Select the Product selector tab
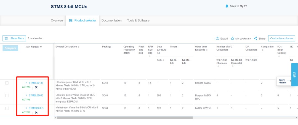298x125 pixels. (82, 20)
